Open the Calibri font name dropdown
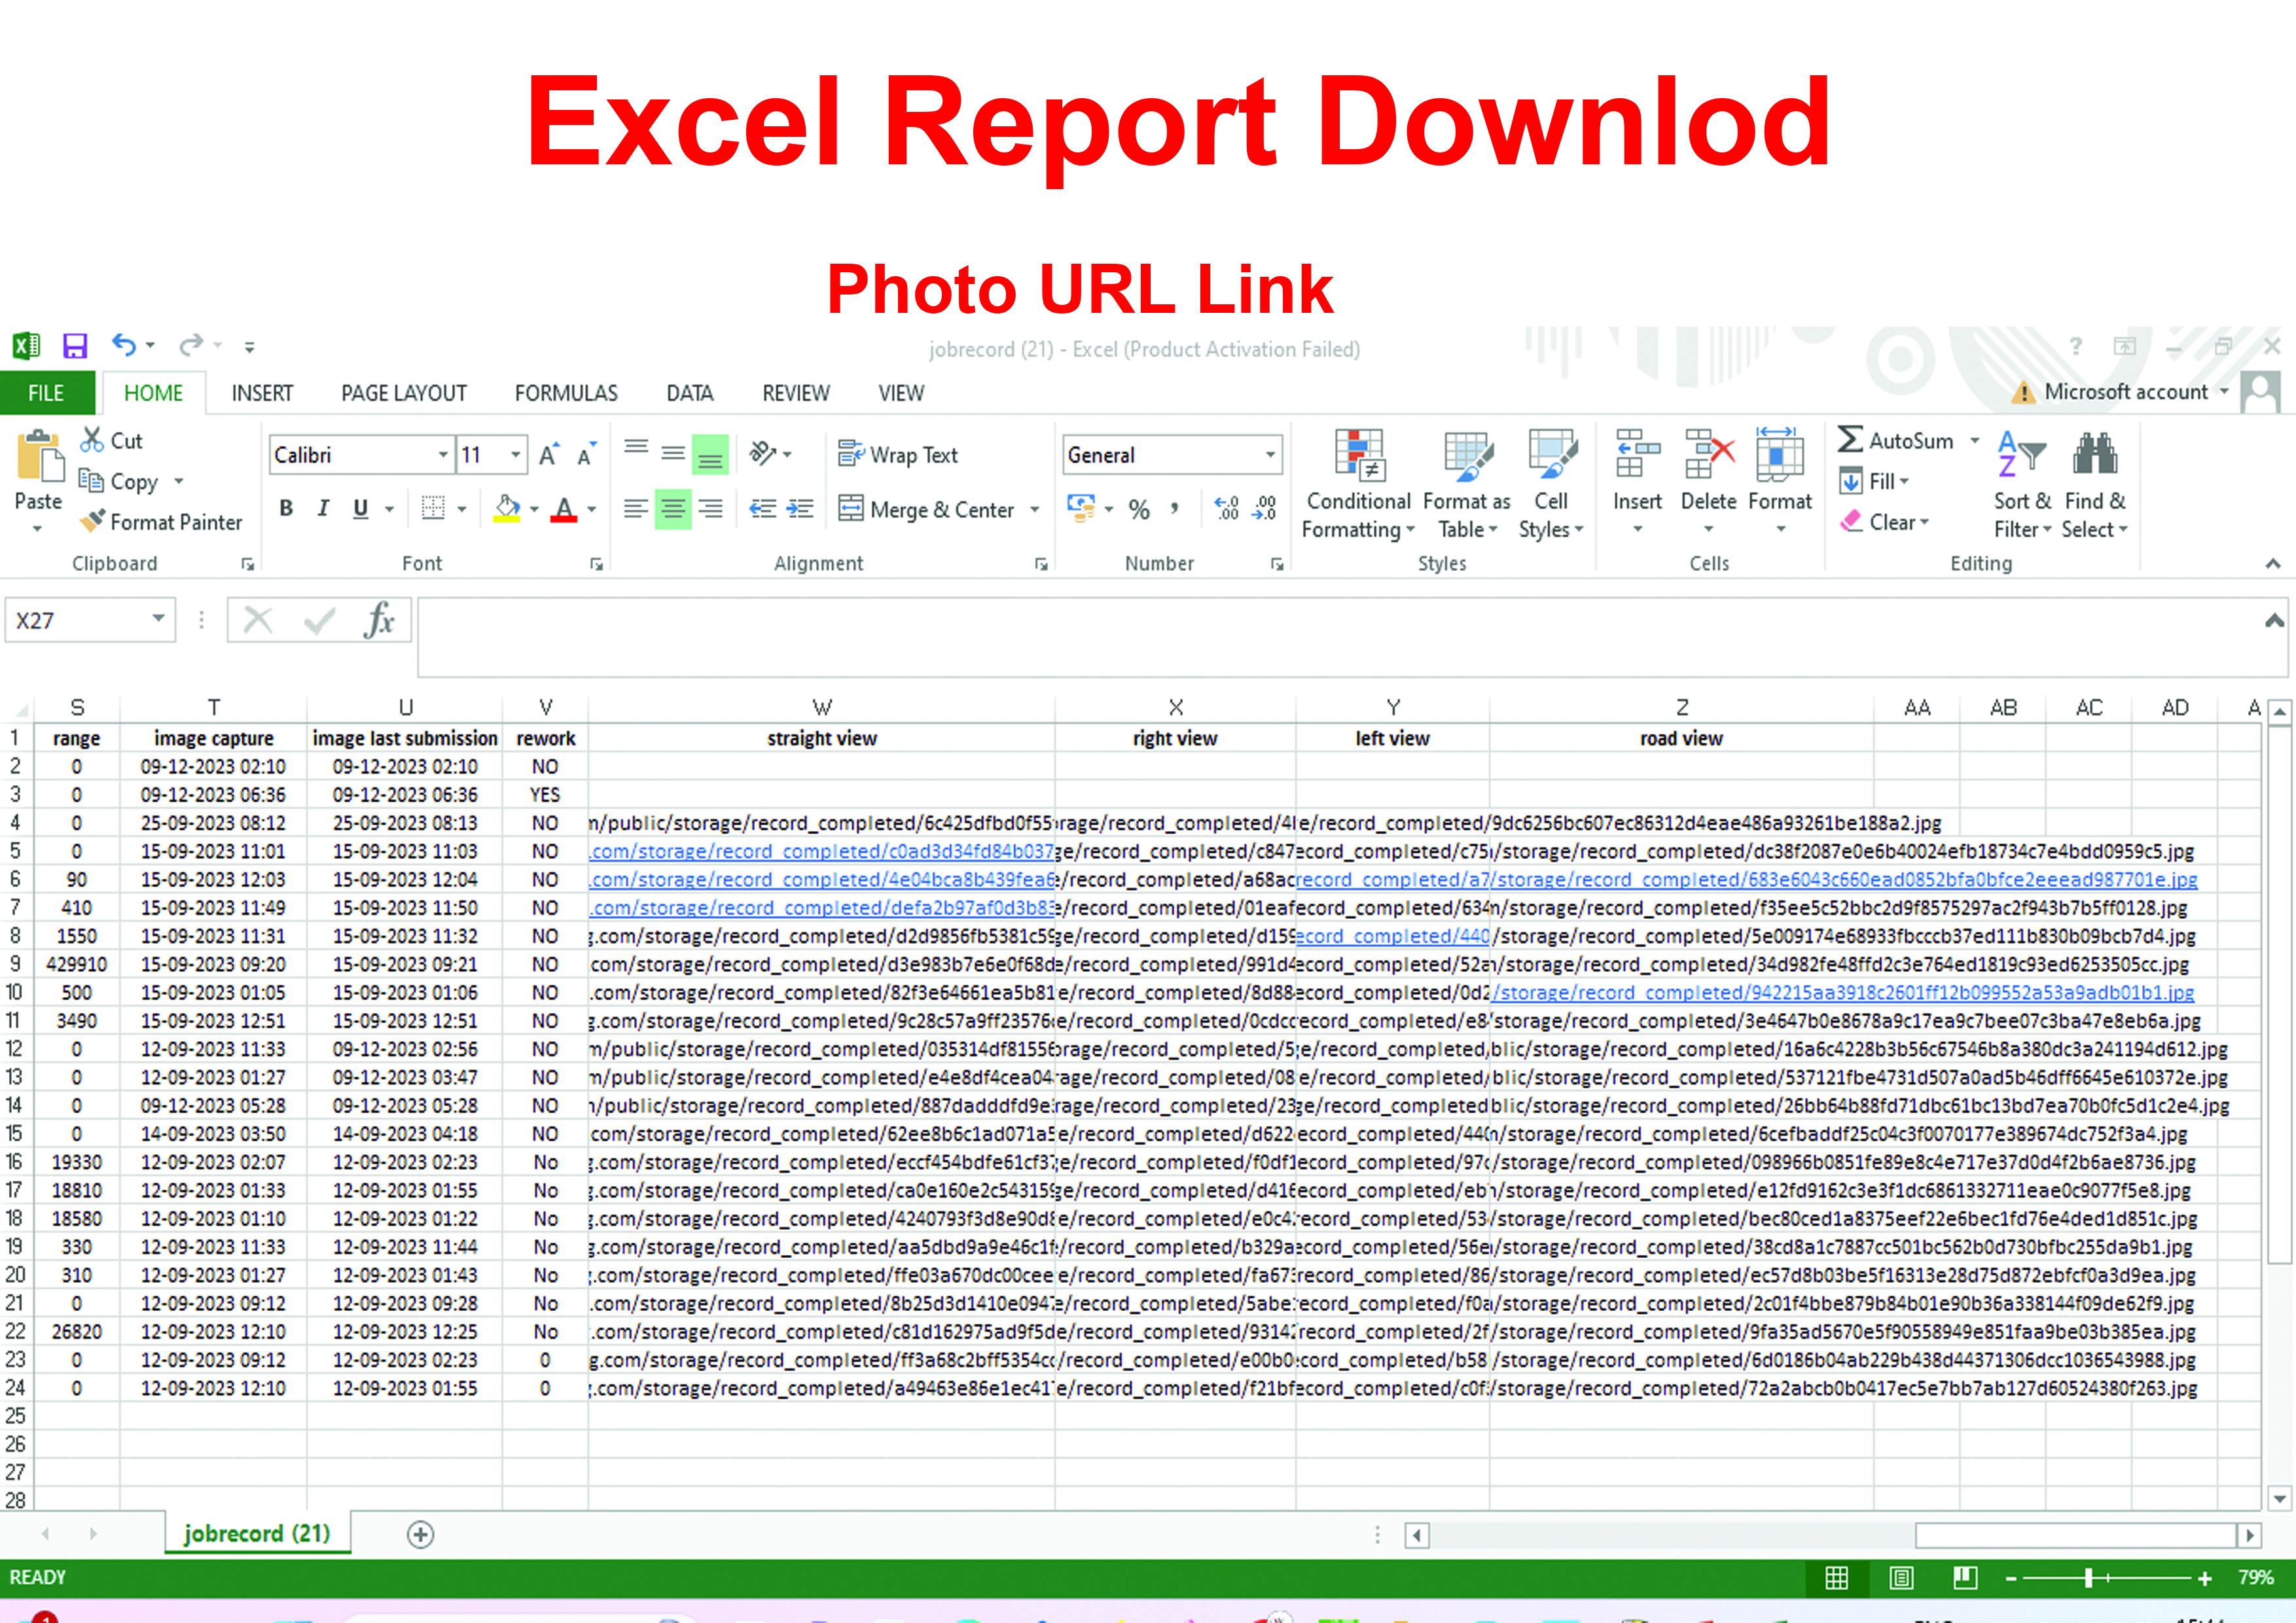This screenshot has width=2296, height=1623. (x=443, y=455)
